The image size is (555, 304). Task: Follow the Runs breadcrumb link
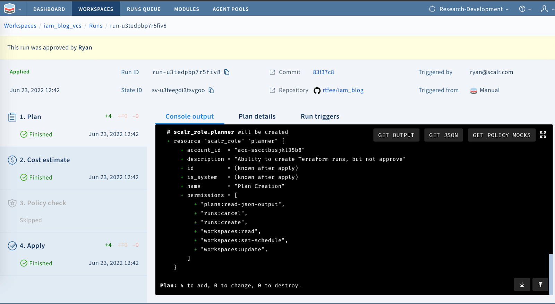click(x=96, y=26)
